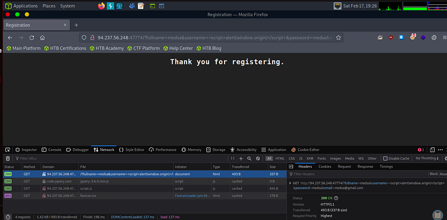447x220 pixels.
Task: Switch to the Performance tab
Action: click(x=163, y=150)
